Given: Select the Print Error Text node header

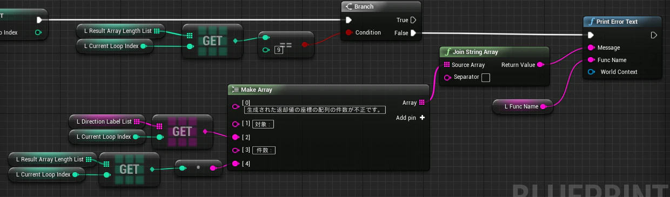Looking at the screenshot, I should click(623, 22).
